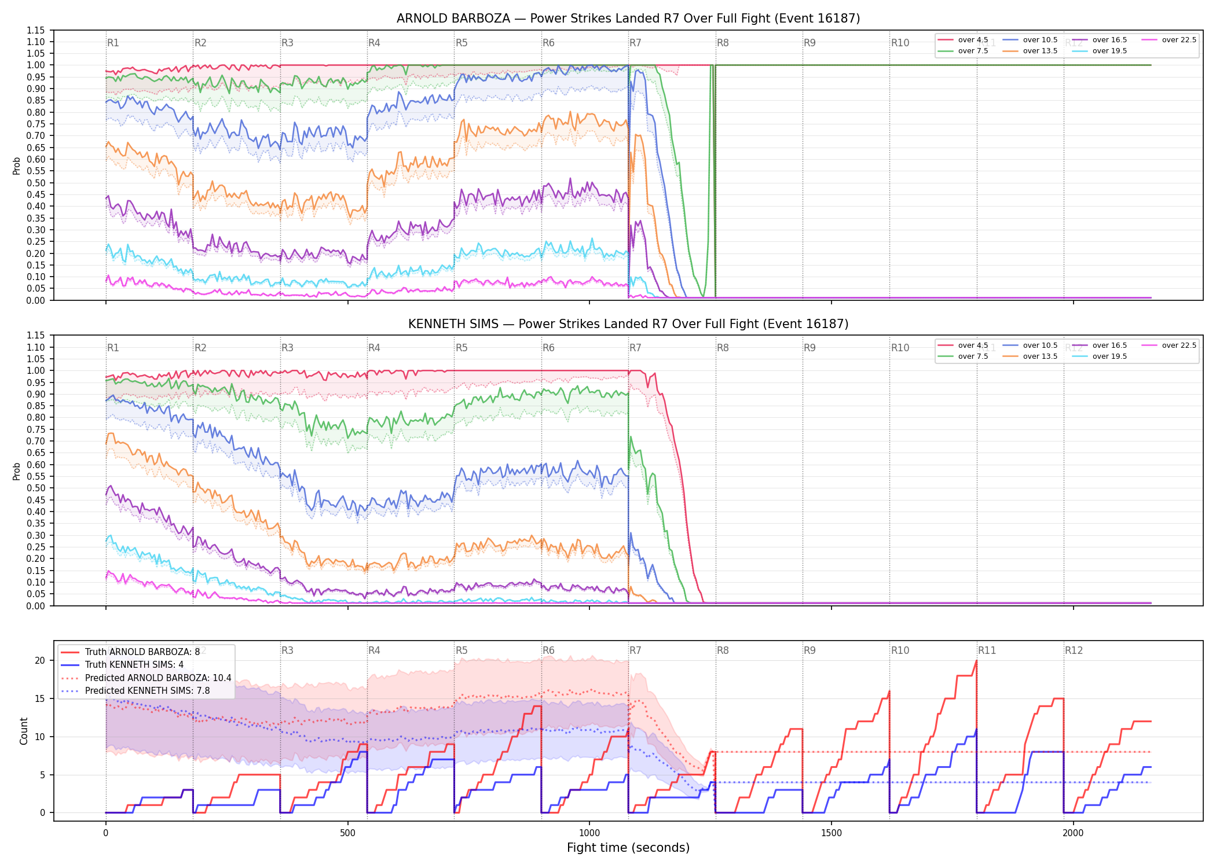Click the R9 round marker in top chart
Viewport: 1216px width, 868px height.
[x=810, y=43]
